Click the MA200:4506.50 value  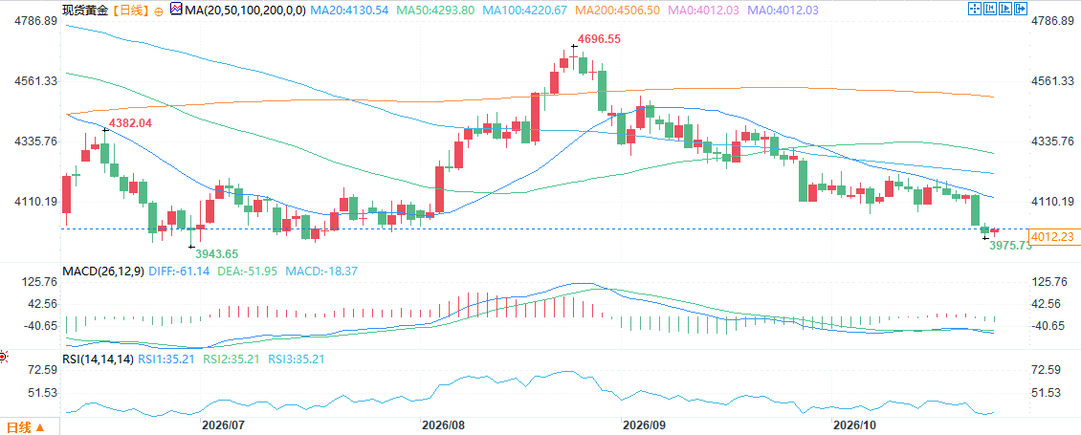(x=618, y=10)
